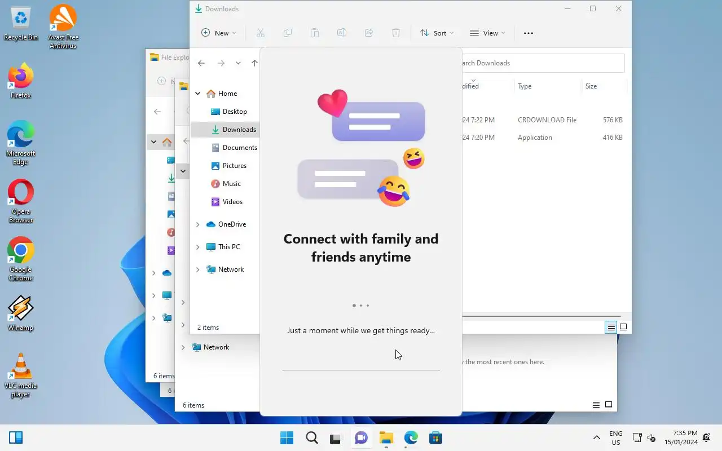Viewport: 722px width, 451px height.
Task: Open the See more ellipsis menu
Action: [529, 33]
